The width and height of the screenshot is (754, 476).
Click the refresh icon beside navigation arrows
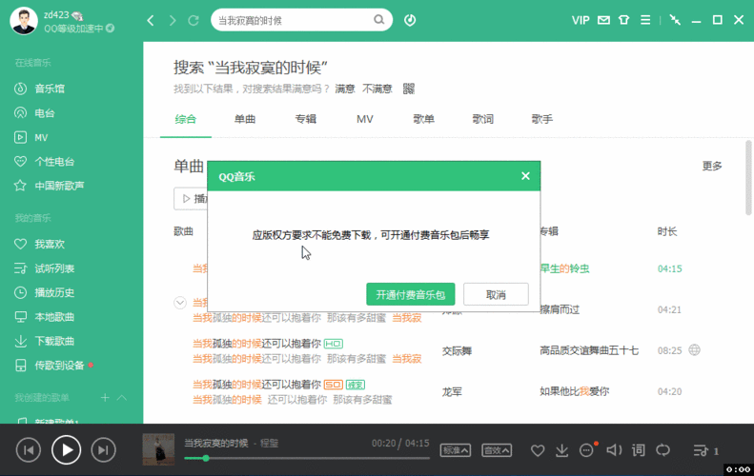194,20
